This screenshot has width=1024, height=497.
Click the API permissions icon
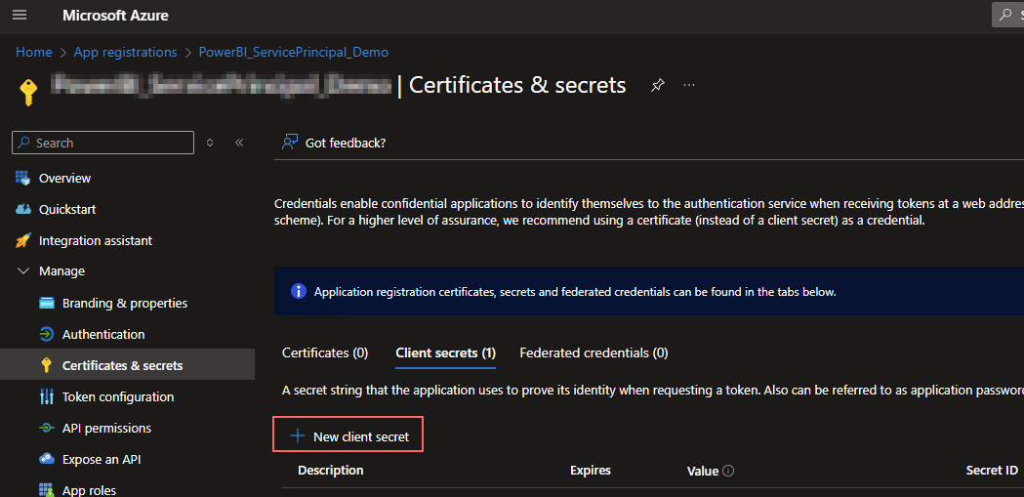(46, 428)
